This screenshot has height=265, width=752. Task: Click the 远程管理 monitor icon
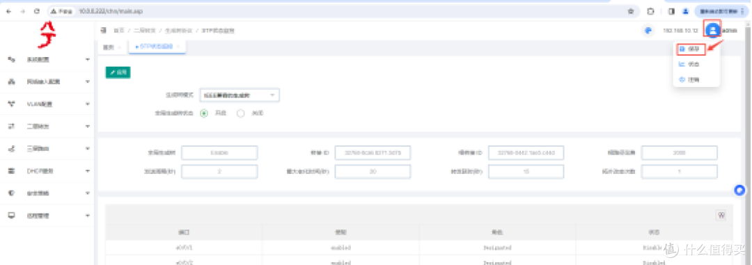(x=12, y=216)
